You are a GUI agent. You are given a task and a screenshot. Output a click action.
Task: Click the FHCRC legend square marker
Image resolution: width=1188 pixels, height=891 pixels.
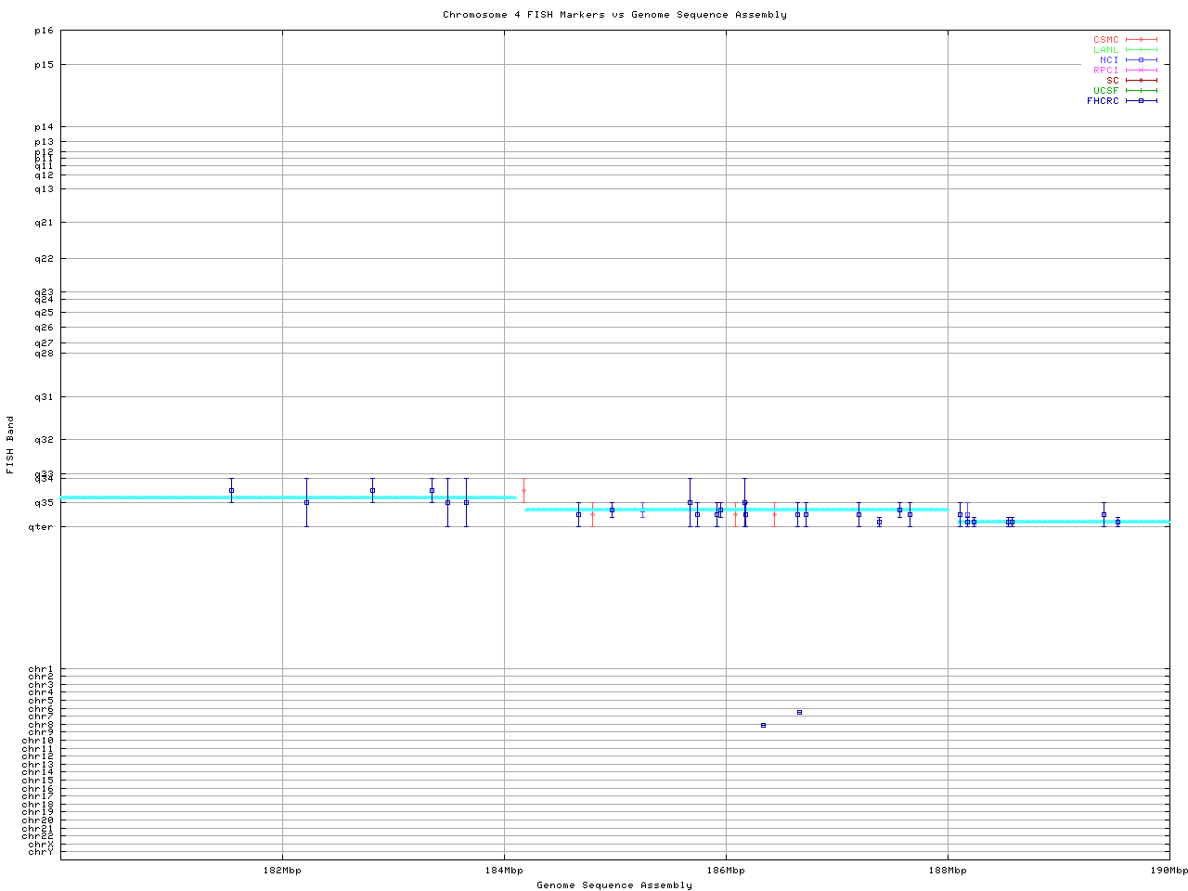[x=1141, y=100]
